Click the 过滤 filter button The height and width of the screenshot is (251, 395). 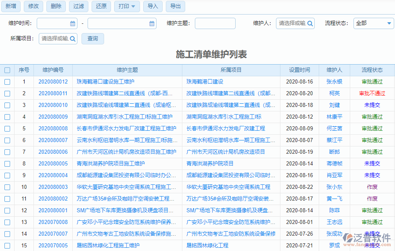pos(78,6)
